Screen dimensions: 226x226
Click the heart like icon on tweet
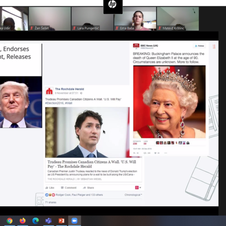pos(155,153)
